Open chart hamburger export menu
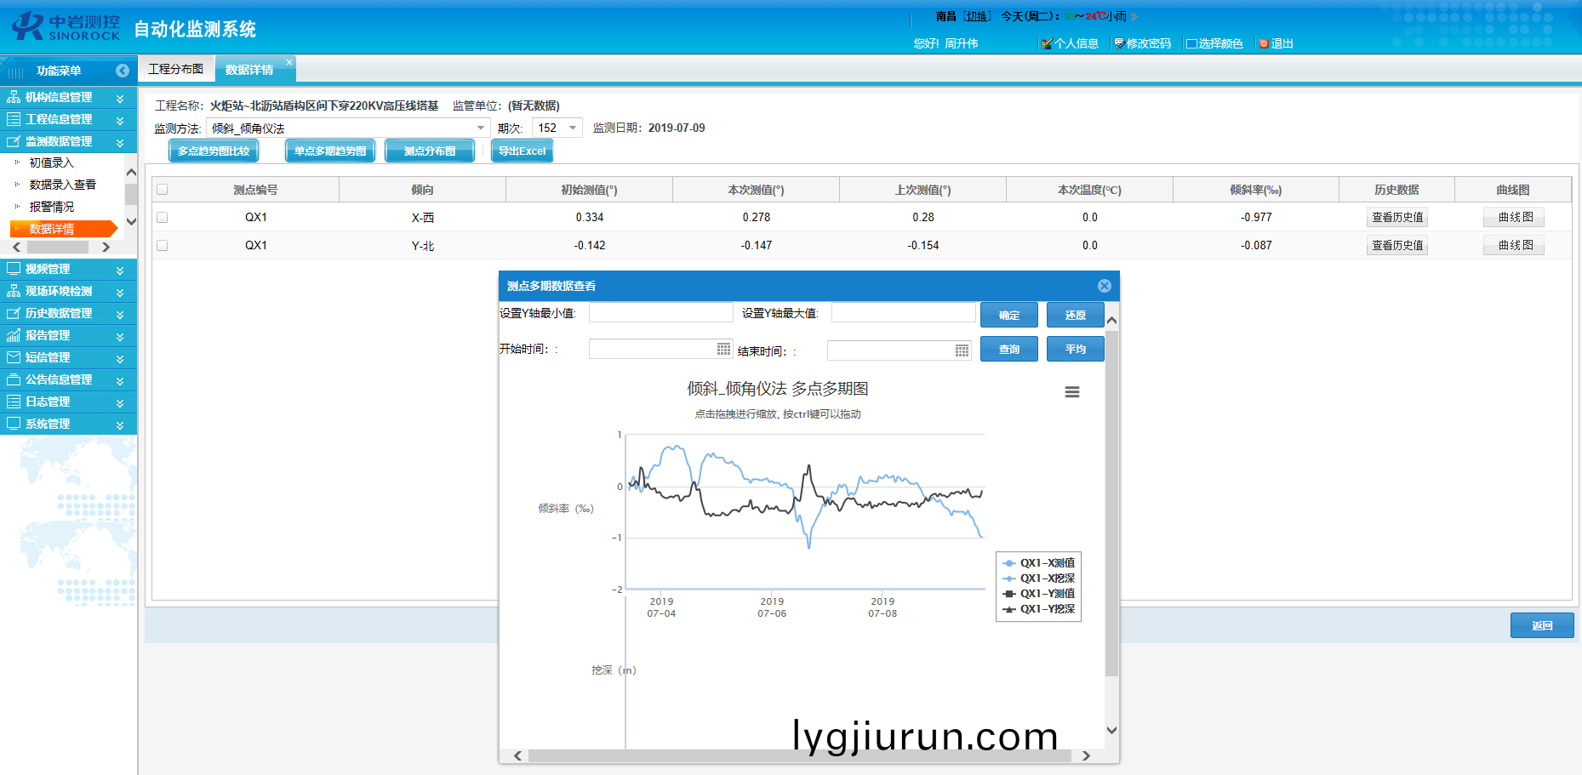Screen dimensions: 1582x775 tap(1071, 392)
